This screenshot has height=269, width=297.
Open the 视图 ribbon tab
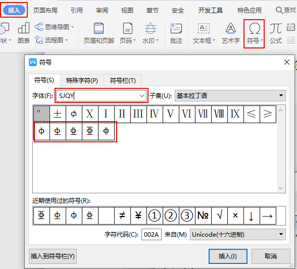pos(127,11)
